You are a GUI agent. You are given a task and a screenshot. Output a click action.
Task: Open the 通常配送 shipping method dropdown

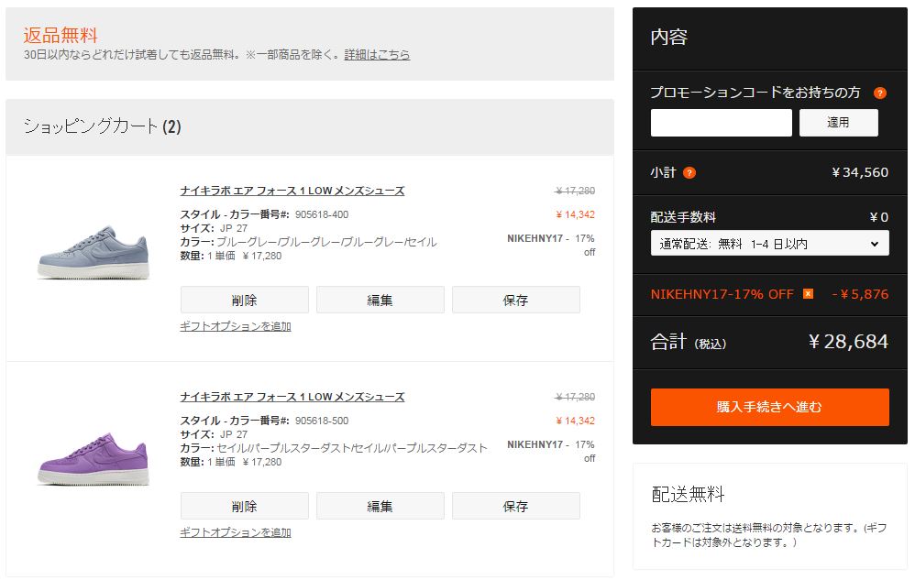pyautogui.click(x=770, y=244)
